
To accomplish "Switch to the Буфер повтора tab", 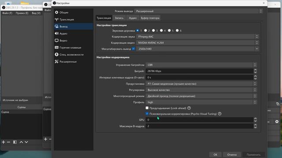I will pos(150,18).
